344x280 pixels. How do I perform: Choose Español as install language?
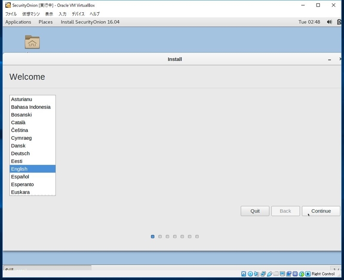pos(33,177)
